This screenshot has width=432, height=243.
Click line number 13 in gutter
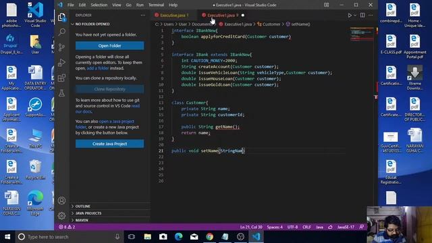161,103
